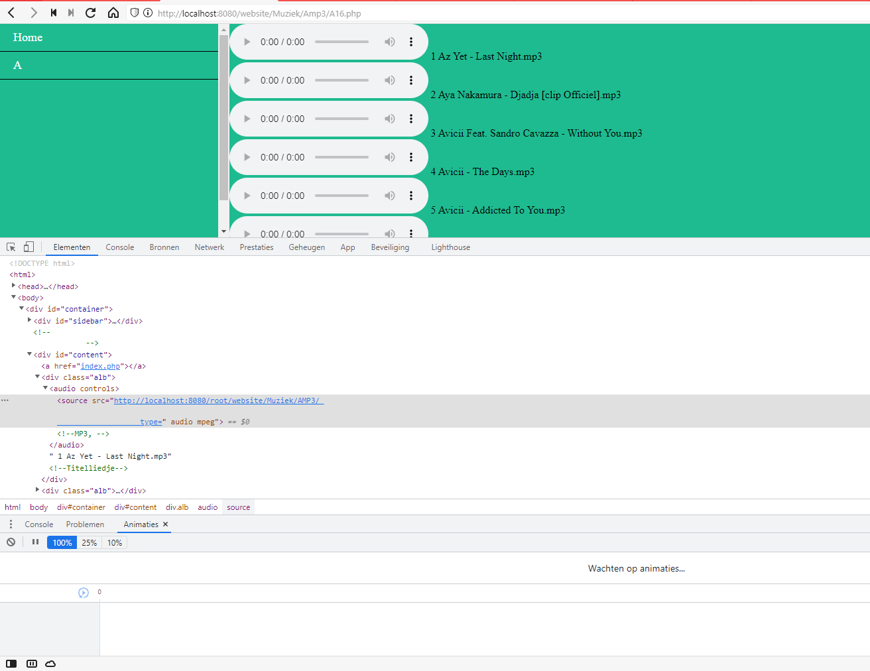Viewport: 870px width, 671px height.
Task: Play track 3 Avicii Without You
Action: tap(247, 119)
